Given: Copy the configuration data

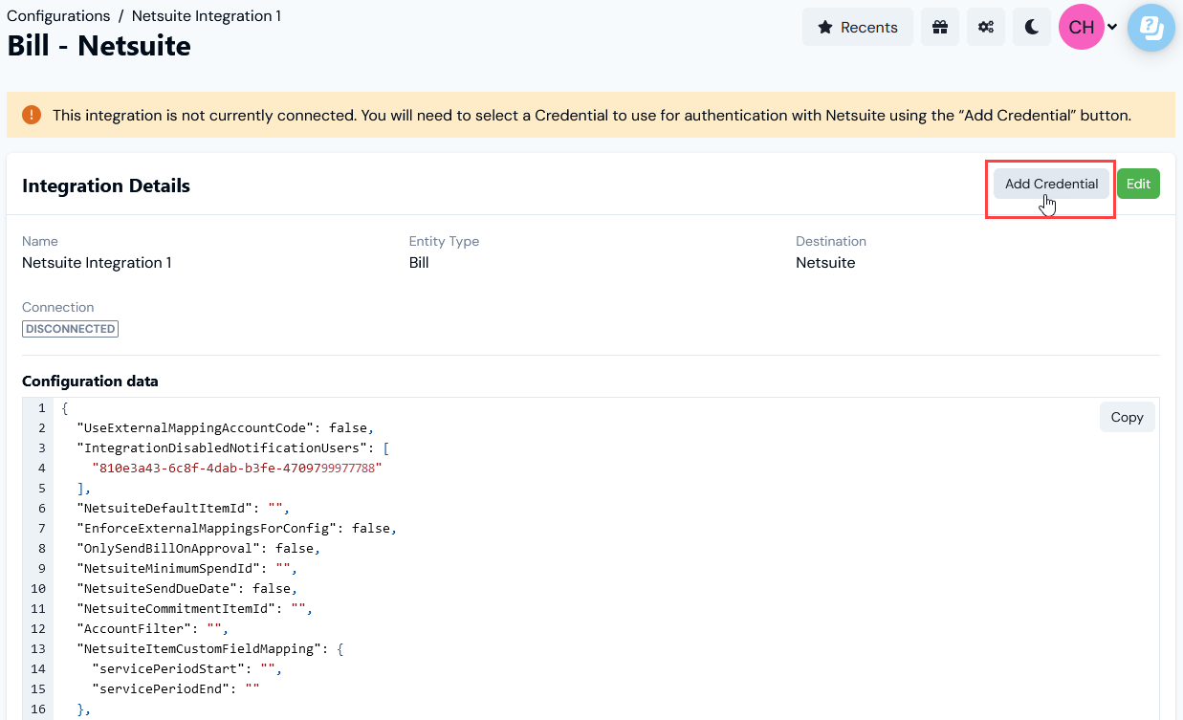Looking at the screenshot, I should pos(1127,417).
